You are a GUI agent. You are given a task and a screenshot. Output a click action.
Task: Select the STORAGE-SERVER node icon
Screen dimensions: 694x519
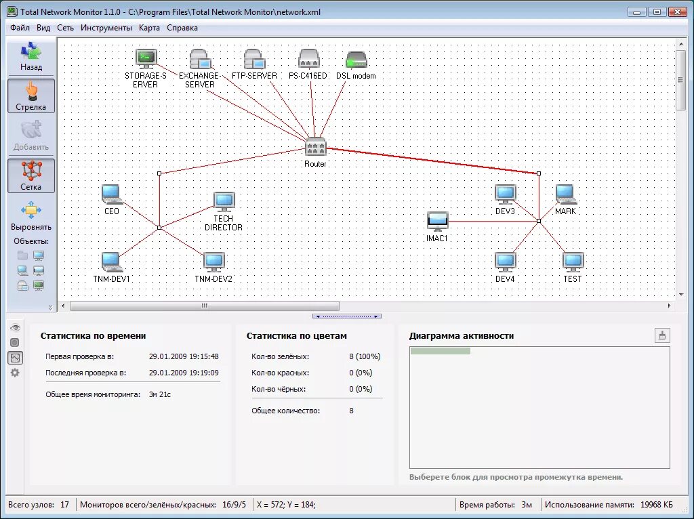pyautogui.click(x=146, y=59)
